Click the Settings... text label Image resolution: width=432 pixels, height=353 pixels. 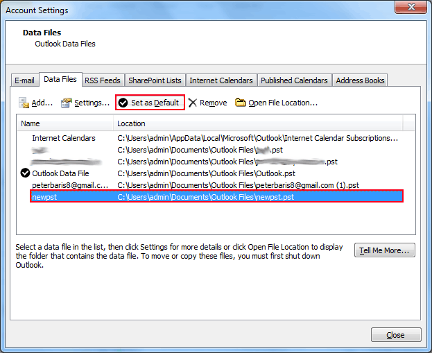coord(92,103)
